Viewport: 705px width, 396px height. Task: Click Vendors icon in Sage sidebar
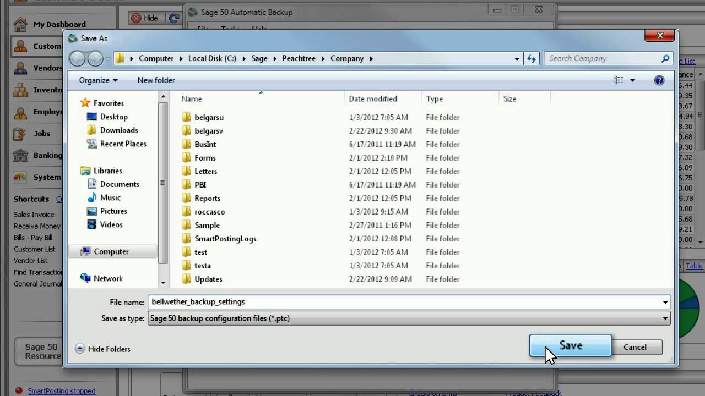[x=20, y=68]
